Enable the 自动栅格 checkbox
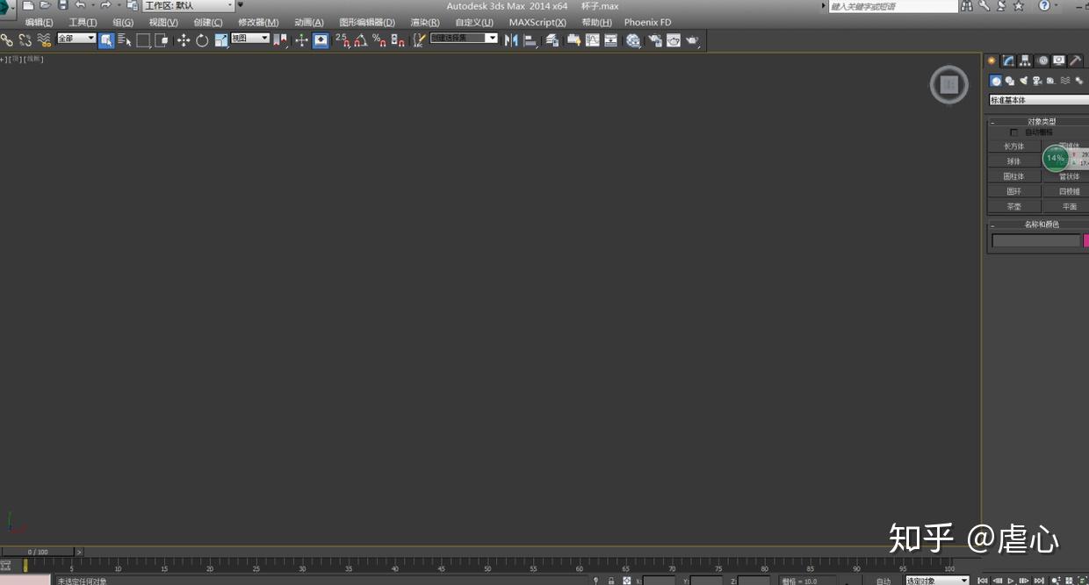The image size is (1089, 585). pyautogui.click(x=1014, y=132)
